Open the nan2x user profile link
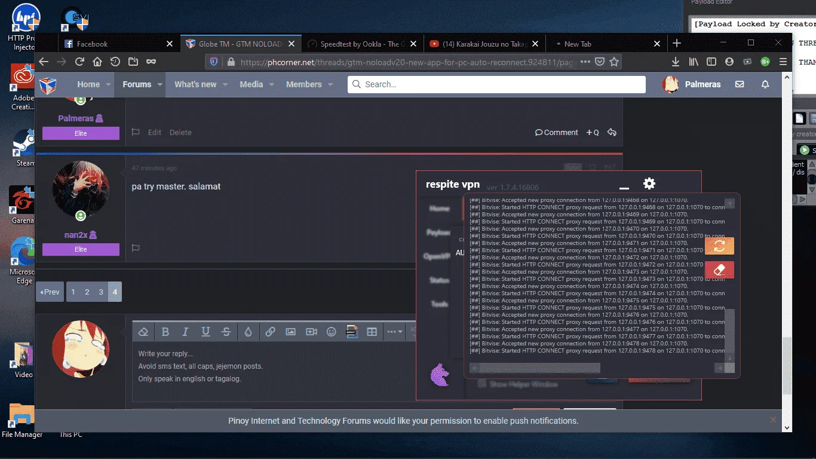816x459 pixels. coord(76,235)
